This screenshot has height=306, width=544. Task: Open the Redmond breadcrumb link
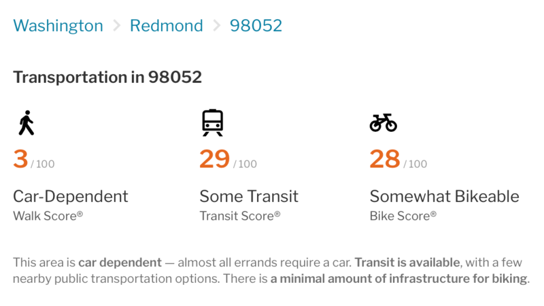click(166, 26)
